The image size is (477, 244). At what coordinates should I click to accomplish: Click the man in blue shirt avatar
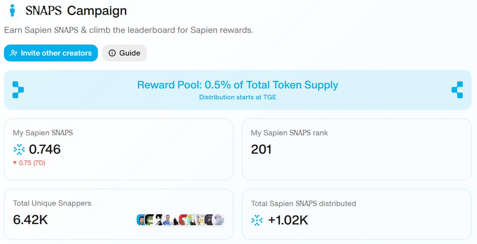(x=167, y=220)
